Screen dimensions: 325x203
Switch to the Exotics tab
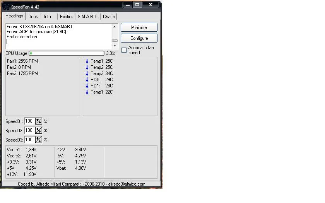[67, 17]
